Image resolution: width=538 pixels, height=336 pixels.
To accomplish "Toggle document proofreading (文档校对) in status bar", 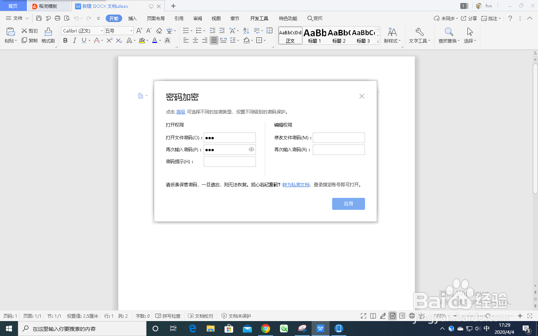I will (201, 316).
